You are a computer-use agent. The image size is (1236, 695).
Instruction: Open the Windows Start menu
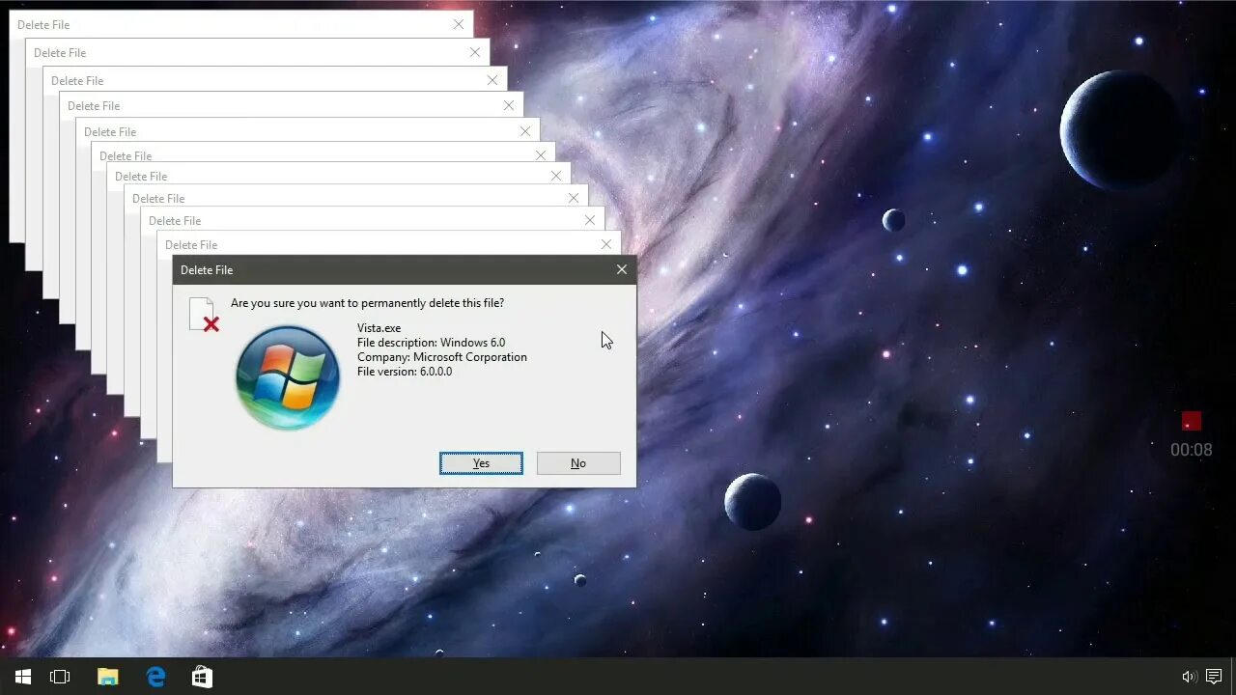(x=22, y=677)
